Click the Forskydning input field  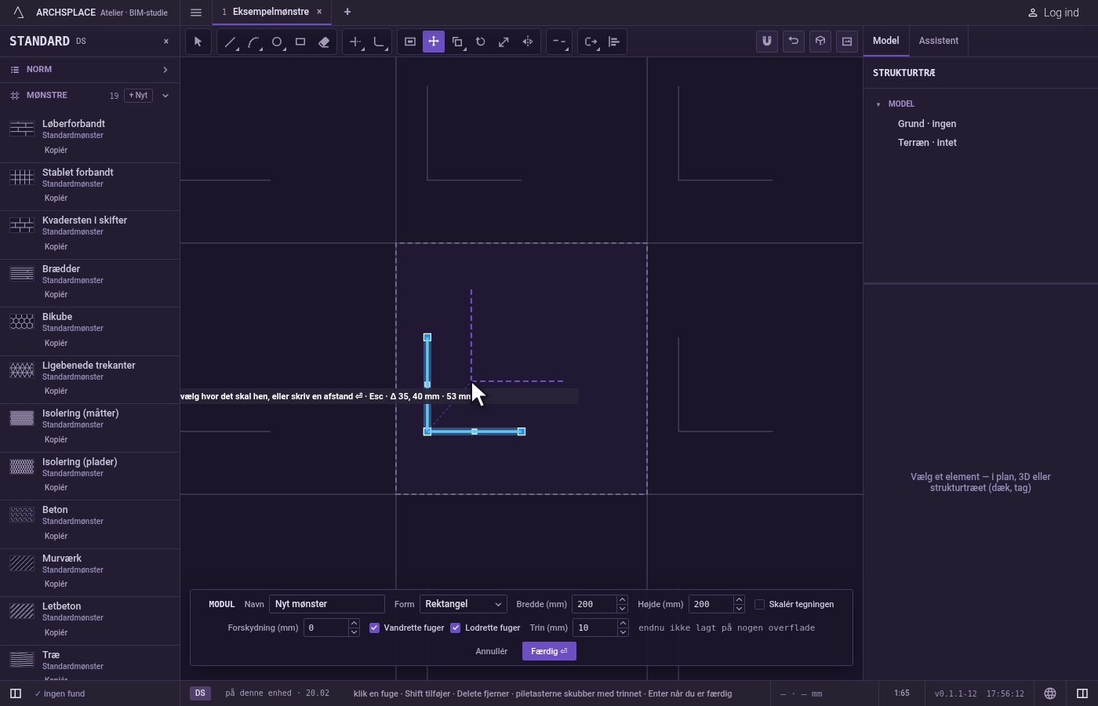[x=325, y=628]
